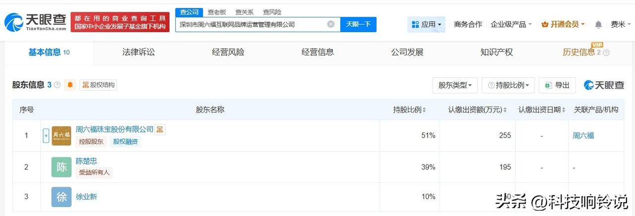Expand the 周六福珠宝 shareholder row with plus
This screenshot has height=216, width=635.
point(46,136)
